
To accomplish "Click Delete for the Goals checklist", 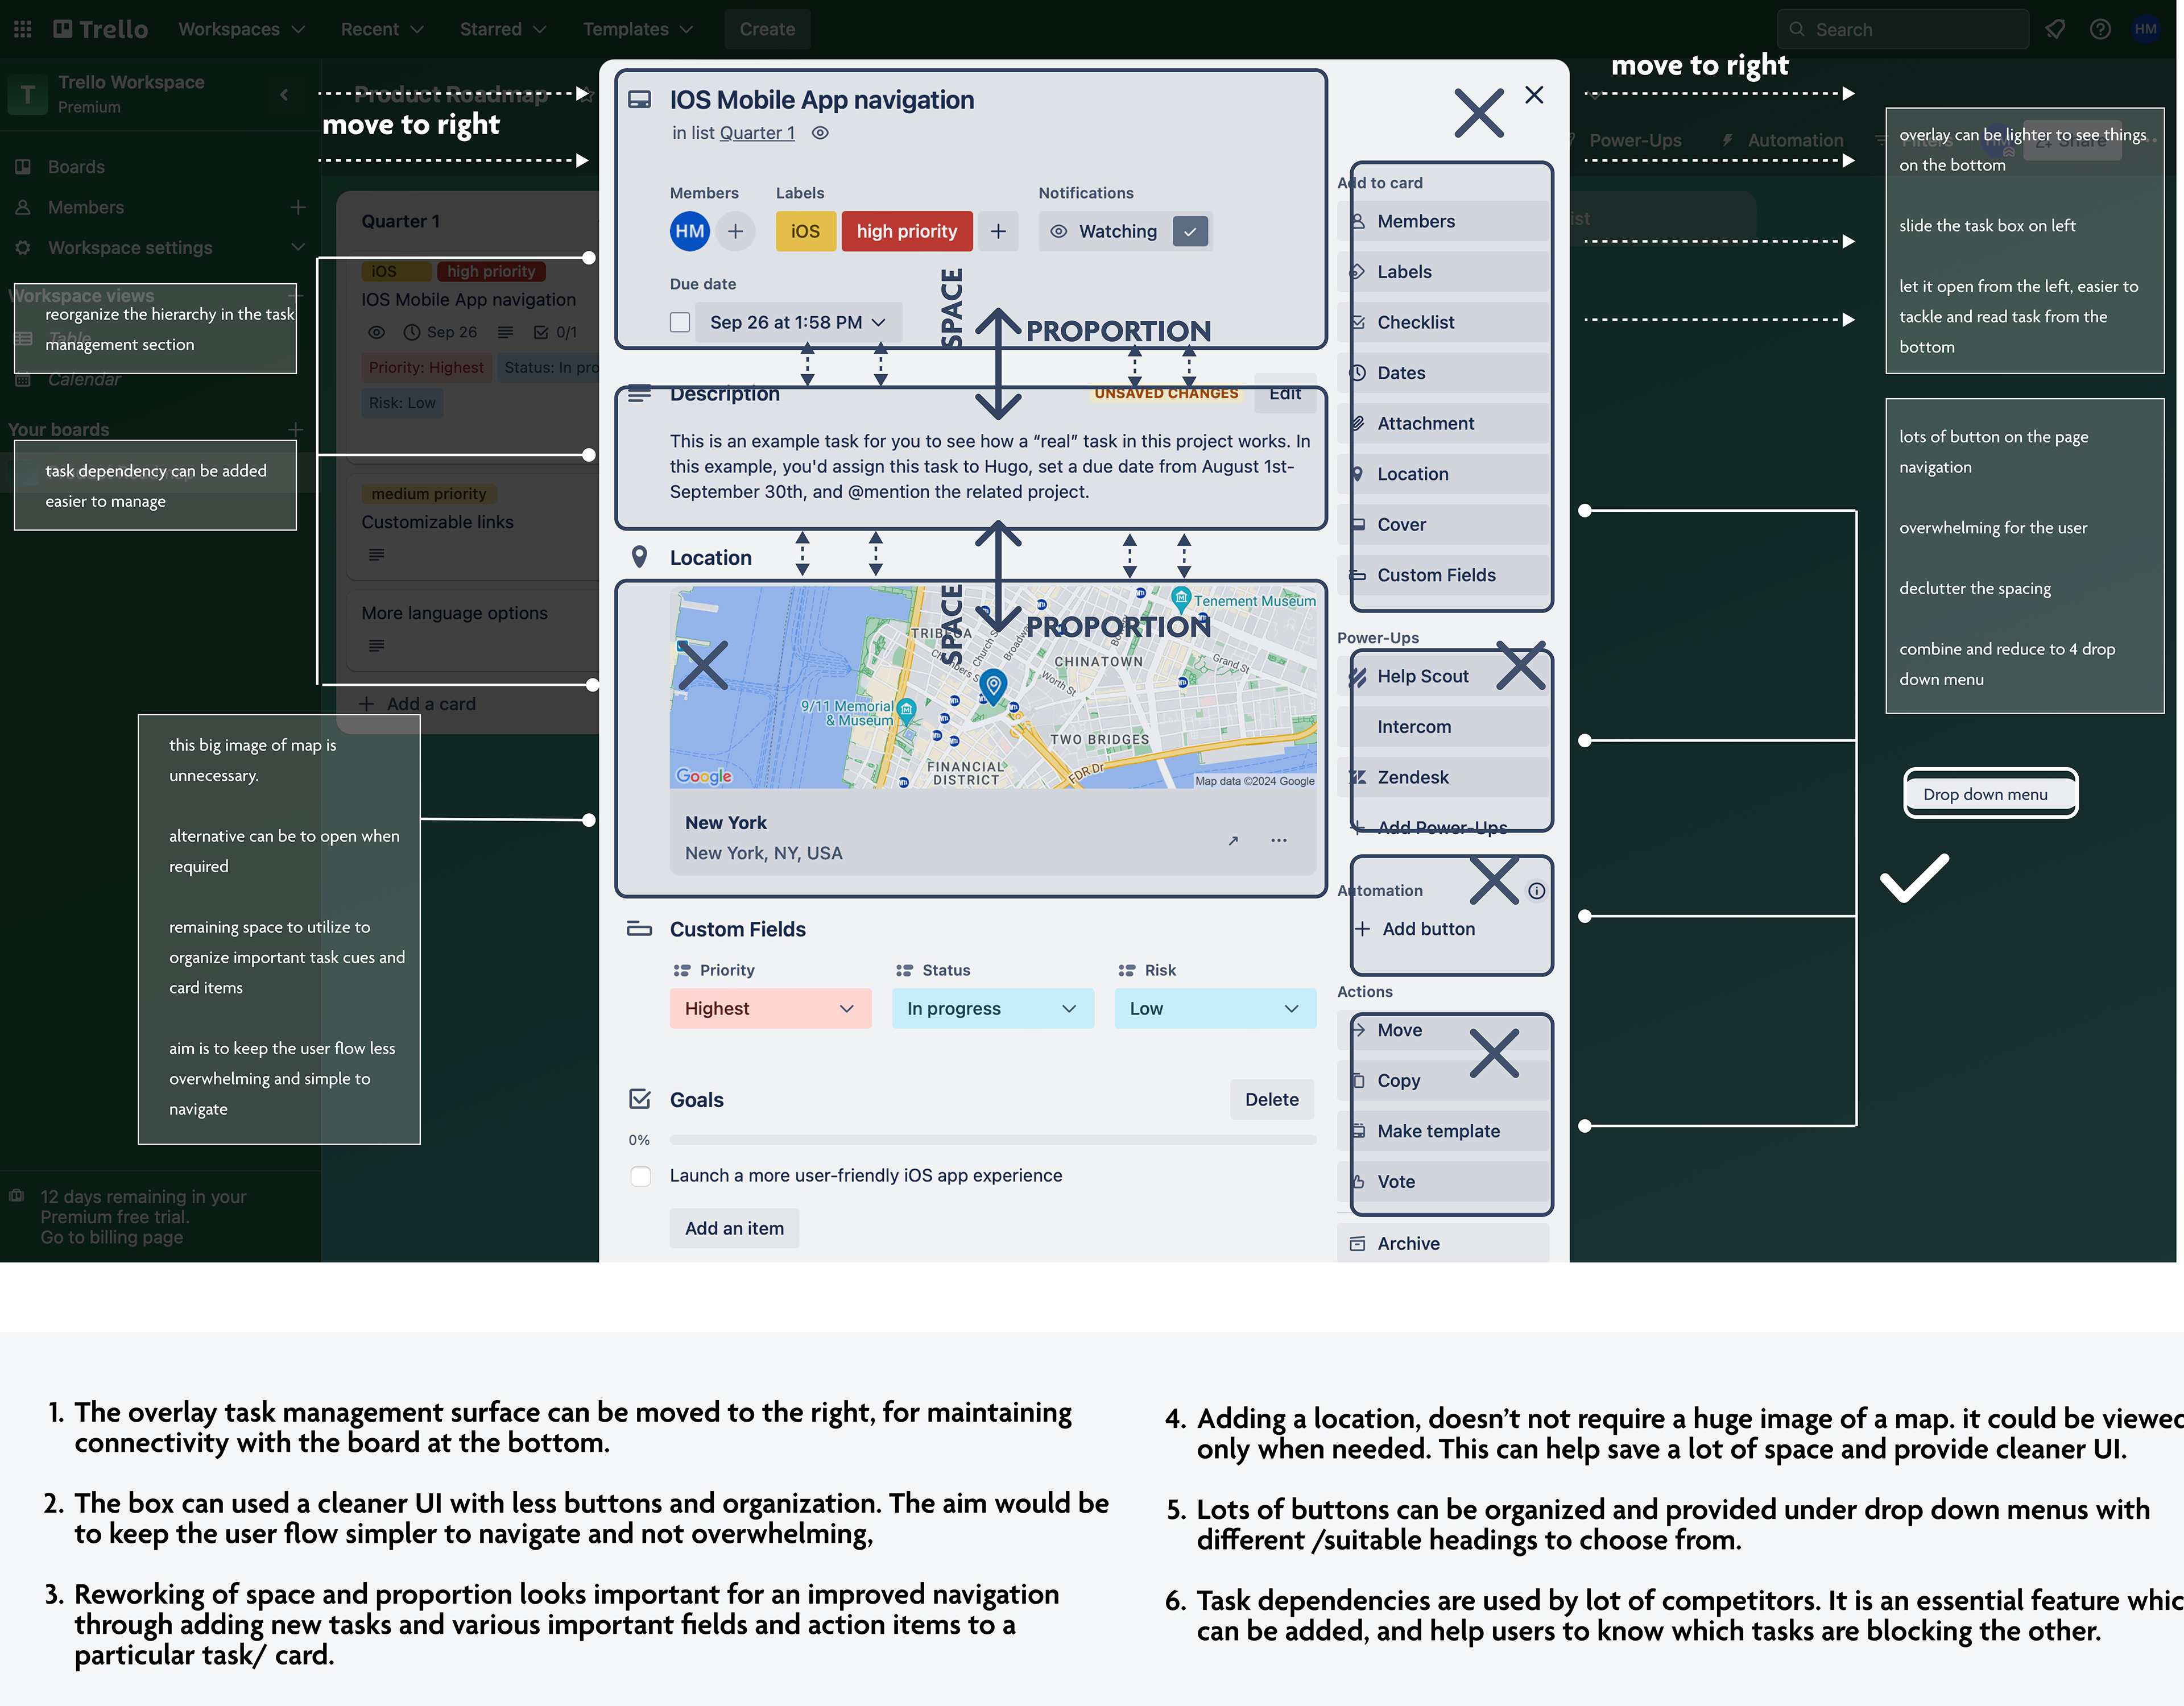I will (1272, 1099).
